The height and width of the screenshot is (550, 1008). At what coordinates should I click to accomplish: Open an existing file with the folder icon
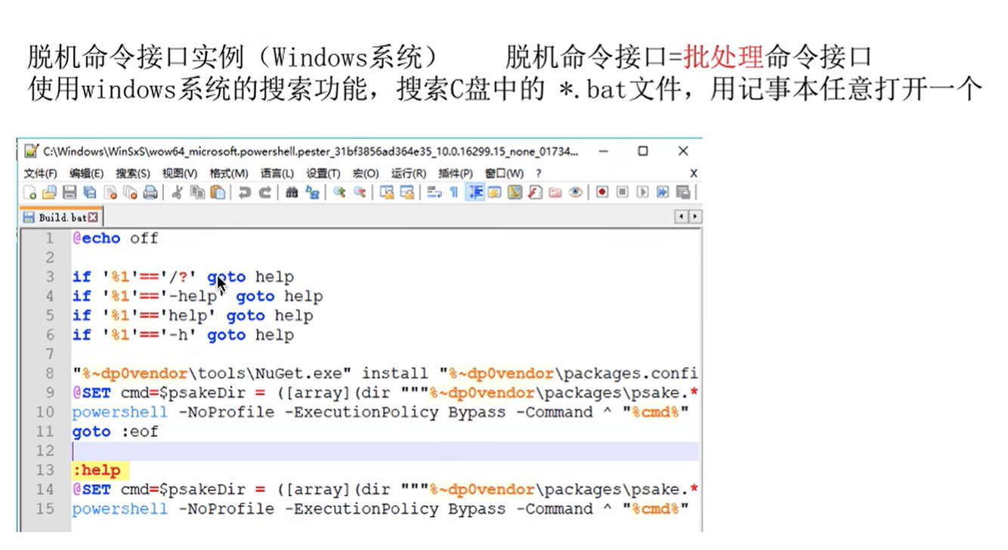(48, 192)
